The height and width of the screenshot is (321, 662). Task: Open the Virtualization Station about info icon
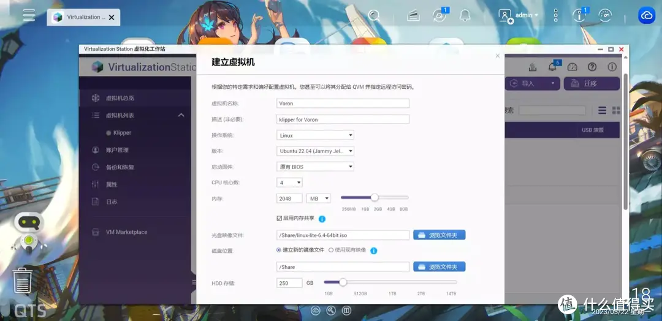[x=612, y=67]
